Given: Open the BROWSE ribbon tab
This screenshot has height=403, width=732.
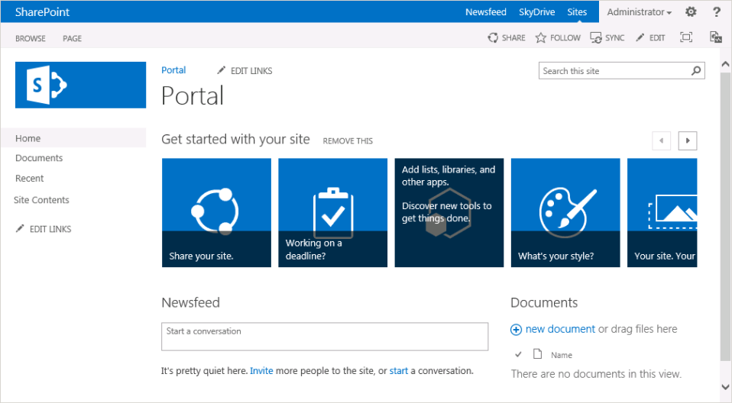Looking at the screenshot, I should coord(31,38).
